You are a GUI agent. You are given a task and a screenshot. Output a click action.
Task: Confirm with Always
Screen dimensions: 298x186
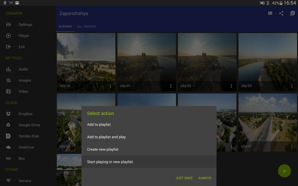coord(205,178)
